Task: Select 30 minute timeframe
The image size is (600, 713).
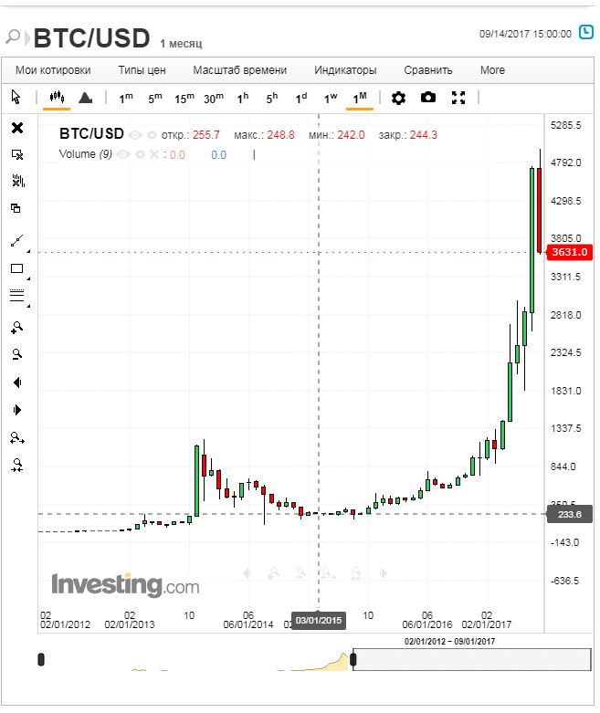Action: [x=214, y=98]
